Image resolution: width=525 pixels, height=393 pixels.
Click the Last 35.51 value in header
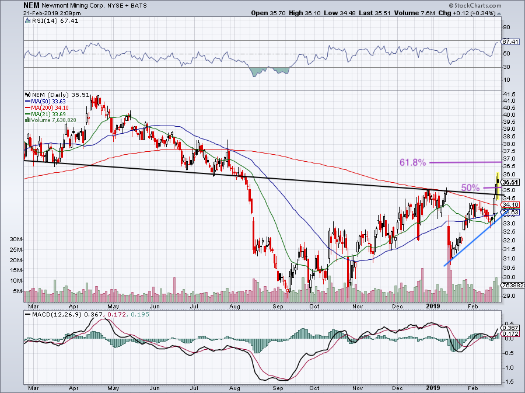tap(374, 13)
